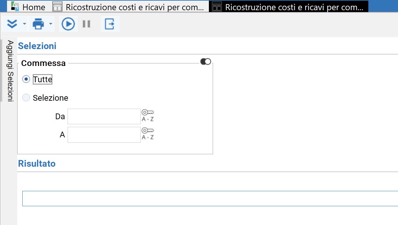398x225 pixels.
Task: Open the dropdown arrow beside double-chevron icon
Action: click(24, 24)
